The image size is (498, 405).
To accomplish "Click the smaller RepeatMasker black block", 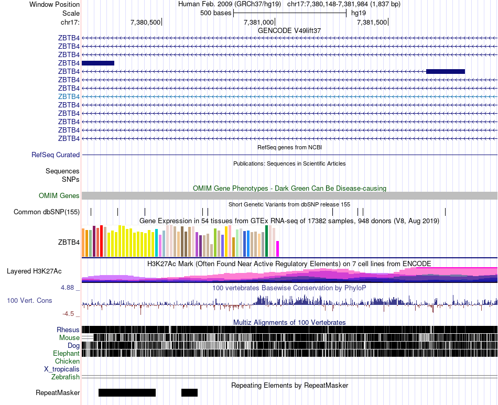I will point(189,392).
